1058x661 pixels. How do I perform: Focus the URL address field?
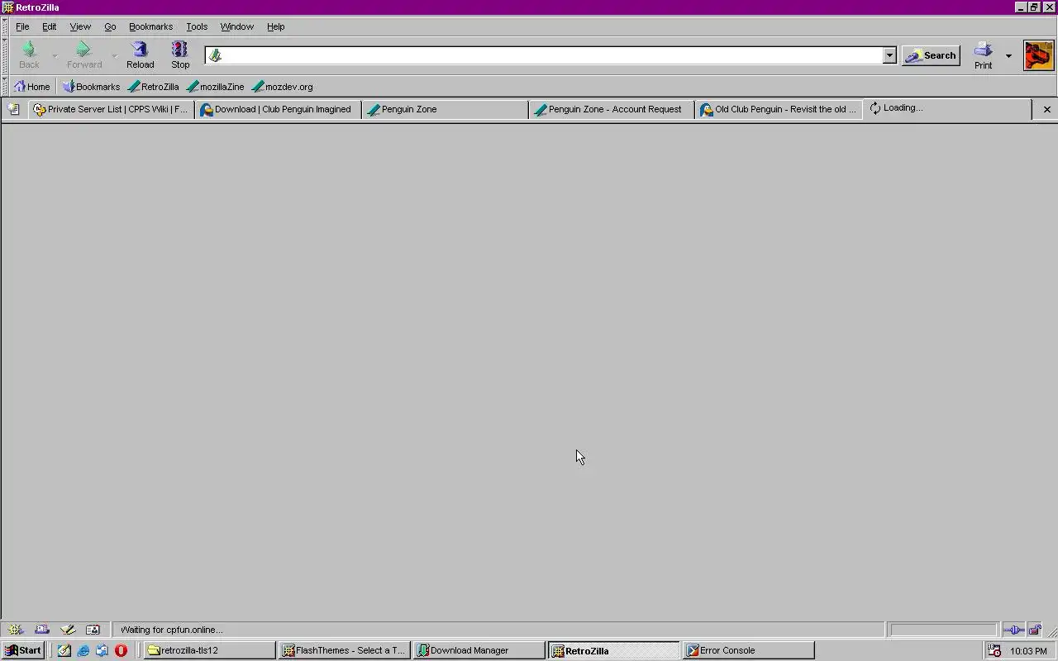(x=552, y=55)
